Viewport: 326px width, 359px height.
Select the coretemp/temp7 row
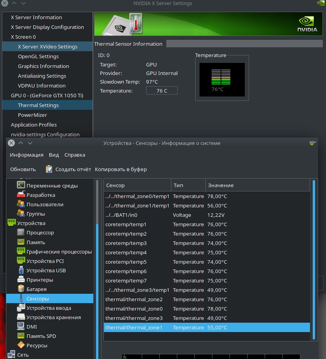[207, 281]
